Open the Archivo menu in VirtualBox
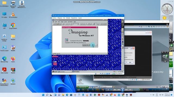The height and width of the screenshot is (97, 174). [x=54, y=18]
